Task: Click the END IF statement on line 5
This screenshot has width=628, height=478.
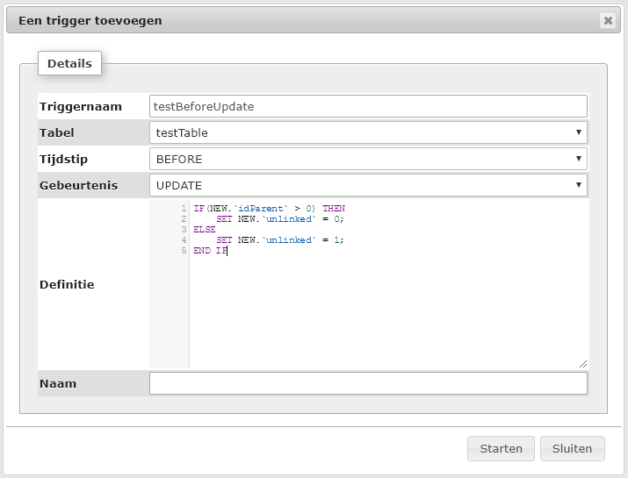Action: [210, 250]
